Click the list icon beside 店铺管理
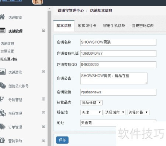 [3, 30]
